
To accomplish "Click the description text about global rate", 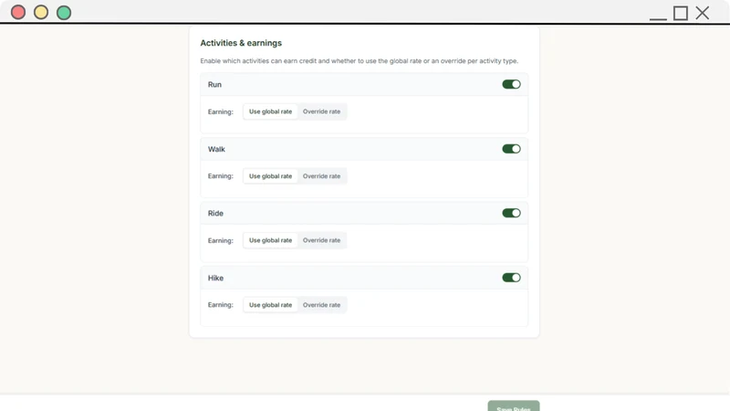I will (x=359, y=61).
